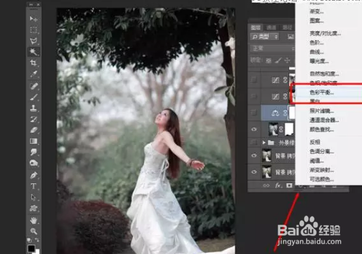The width and height of the screenshot is (362, 254).
Task: Choose 色调分离... from the menu
Action: pos(322,152)
